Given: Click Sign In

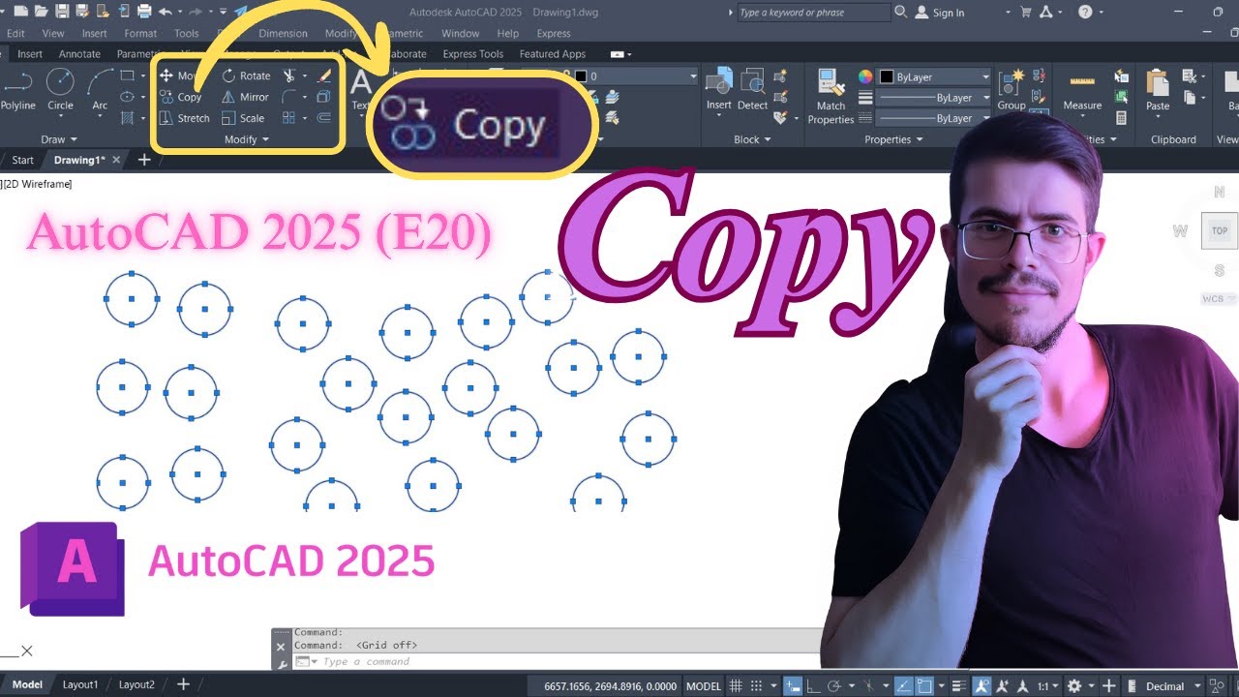Looking at the screenshot, I should tap(940, 13).
